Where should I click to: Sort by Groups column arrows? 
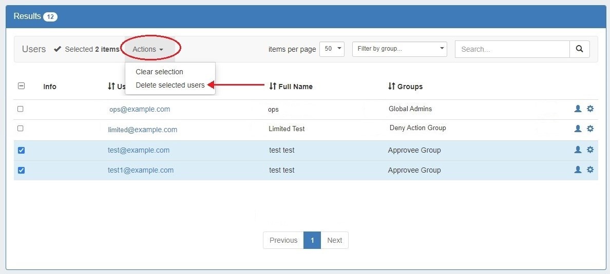(x=392, y=87)
